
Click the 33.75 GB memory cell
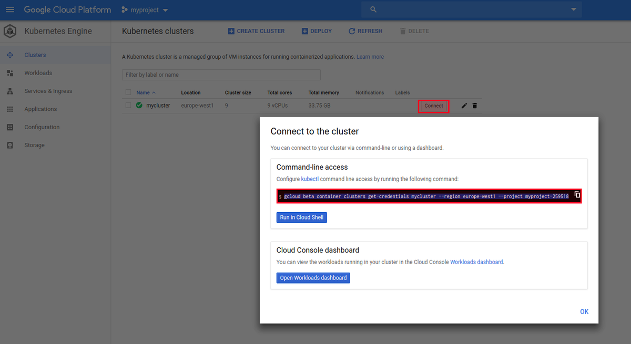click(x=319, y=106)
